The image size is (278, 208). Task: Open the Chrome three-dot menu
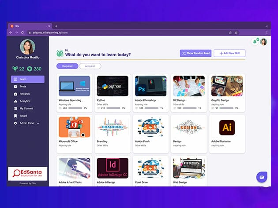point(267,33)
